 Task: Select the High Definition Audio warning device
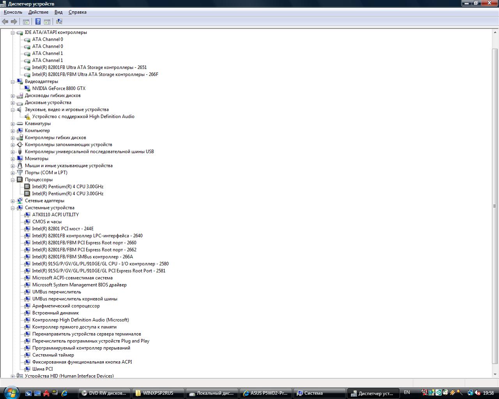pos(83,117)
